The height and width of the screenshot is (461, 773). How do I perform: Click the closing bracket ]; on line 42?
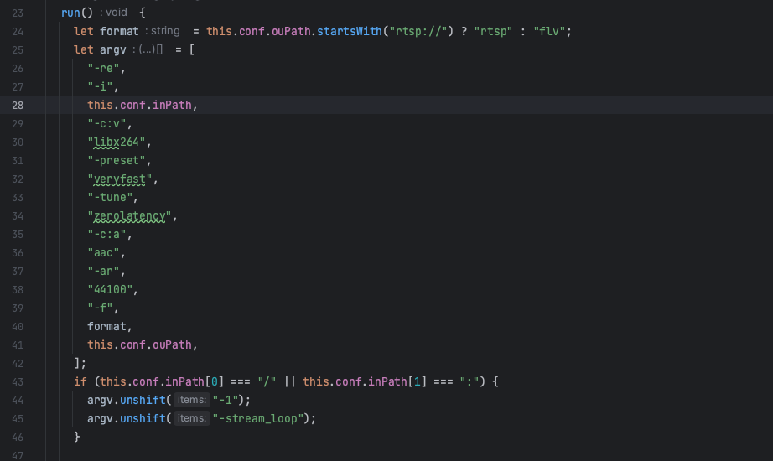(x=80, y=364)
